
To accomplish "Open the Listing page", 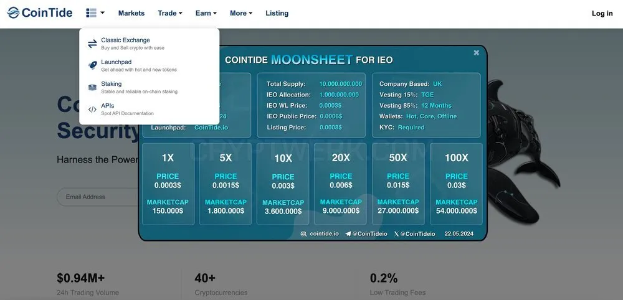I will coord(277,13).
